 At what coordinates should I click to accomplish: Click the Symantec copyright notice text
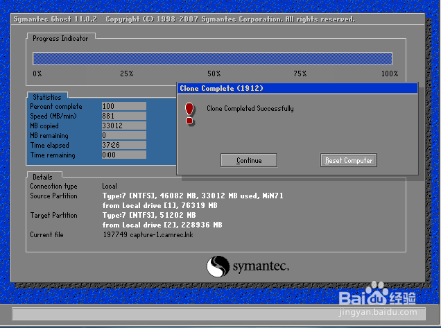pos(230,19)
